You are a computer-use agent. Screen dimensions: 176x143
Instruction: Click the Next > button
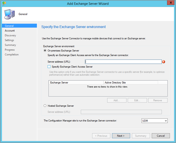[x=121, y=136]
